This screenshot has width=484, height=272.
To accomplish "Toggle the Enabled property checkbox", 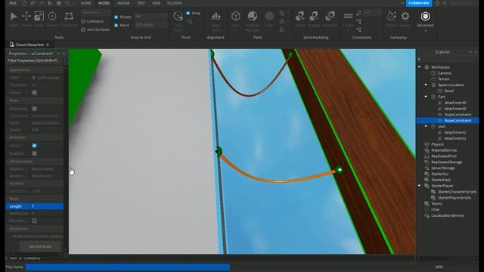I will click(34, 153).
